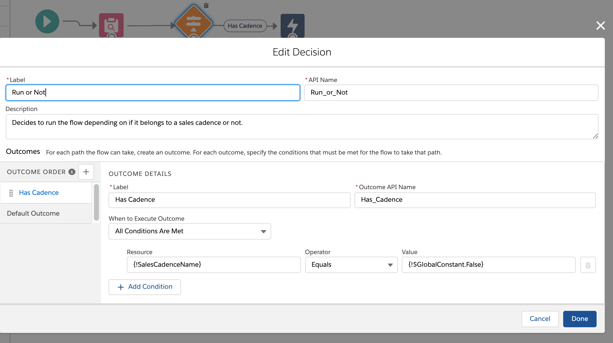Delete the condition row with trash icon
The width and height of the screenshot is (613, 343).
[588, 265]
